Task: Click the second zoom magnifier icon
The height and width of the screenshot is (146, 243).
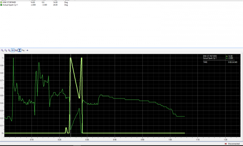Action: [x=6, y=50]
